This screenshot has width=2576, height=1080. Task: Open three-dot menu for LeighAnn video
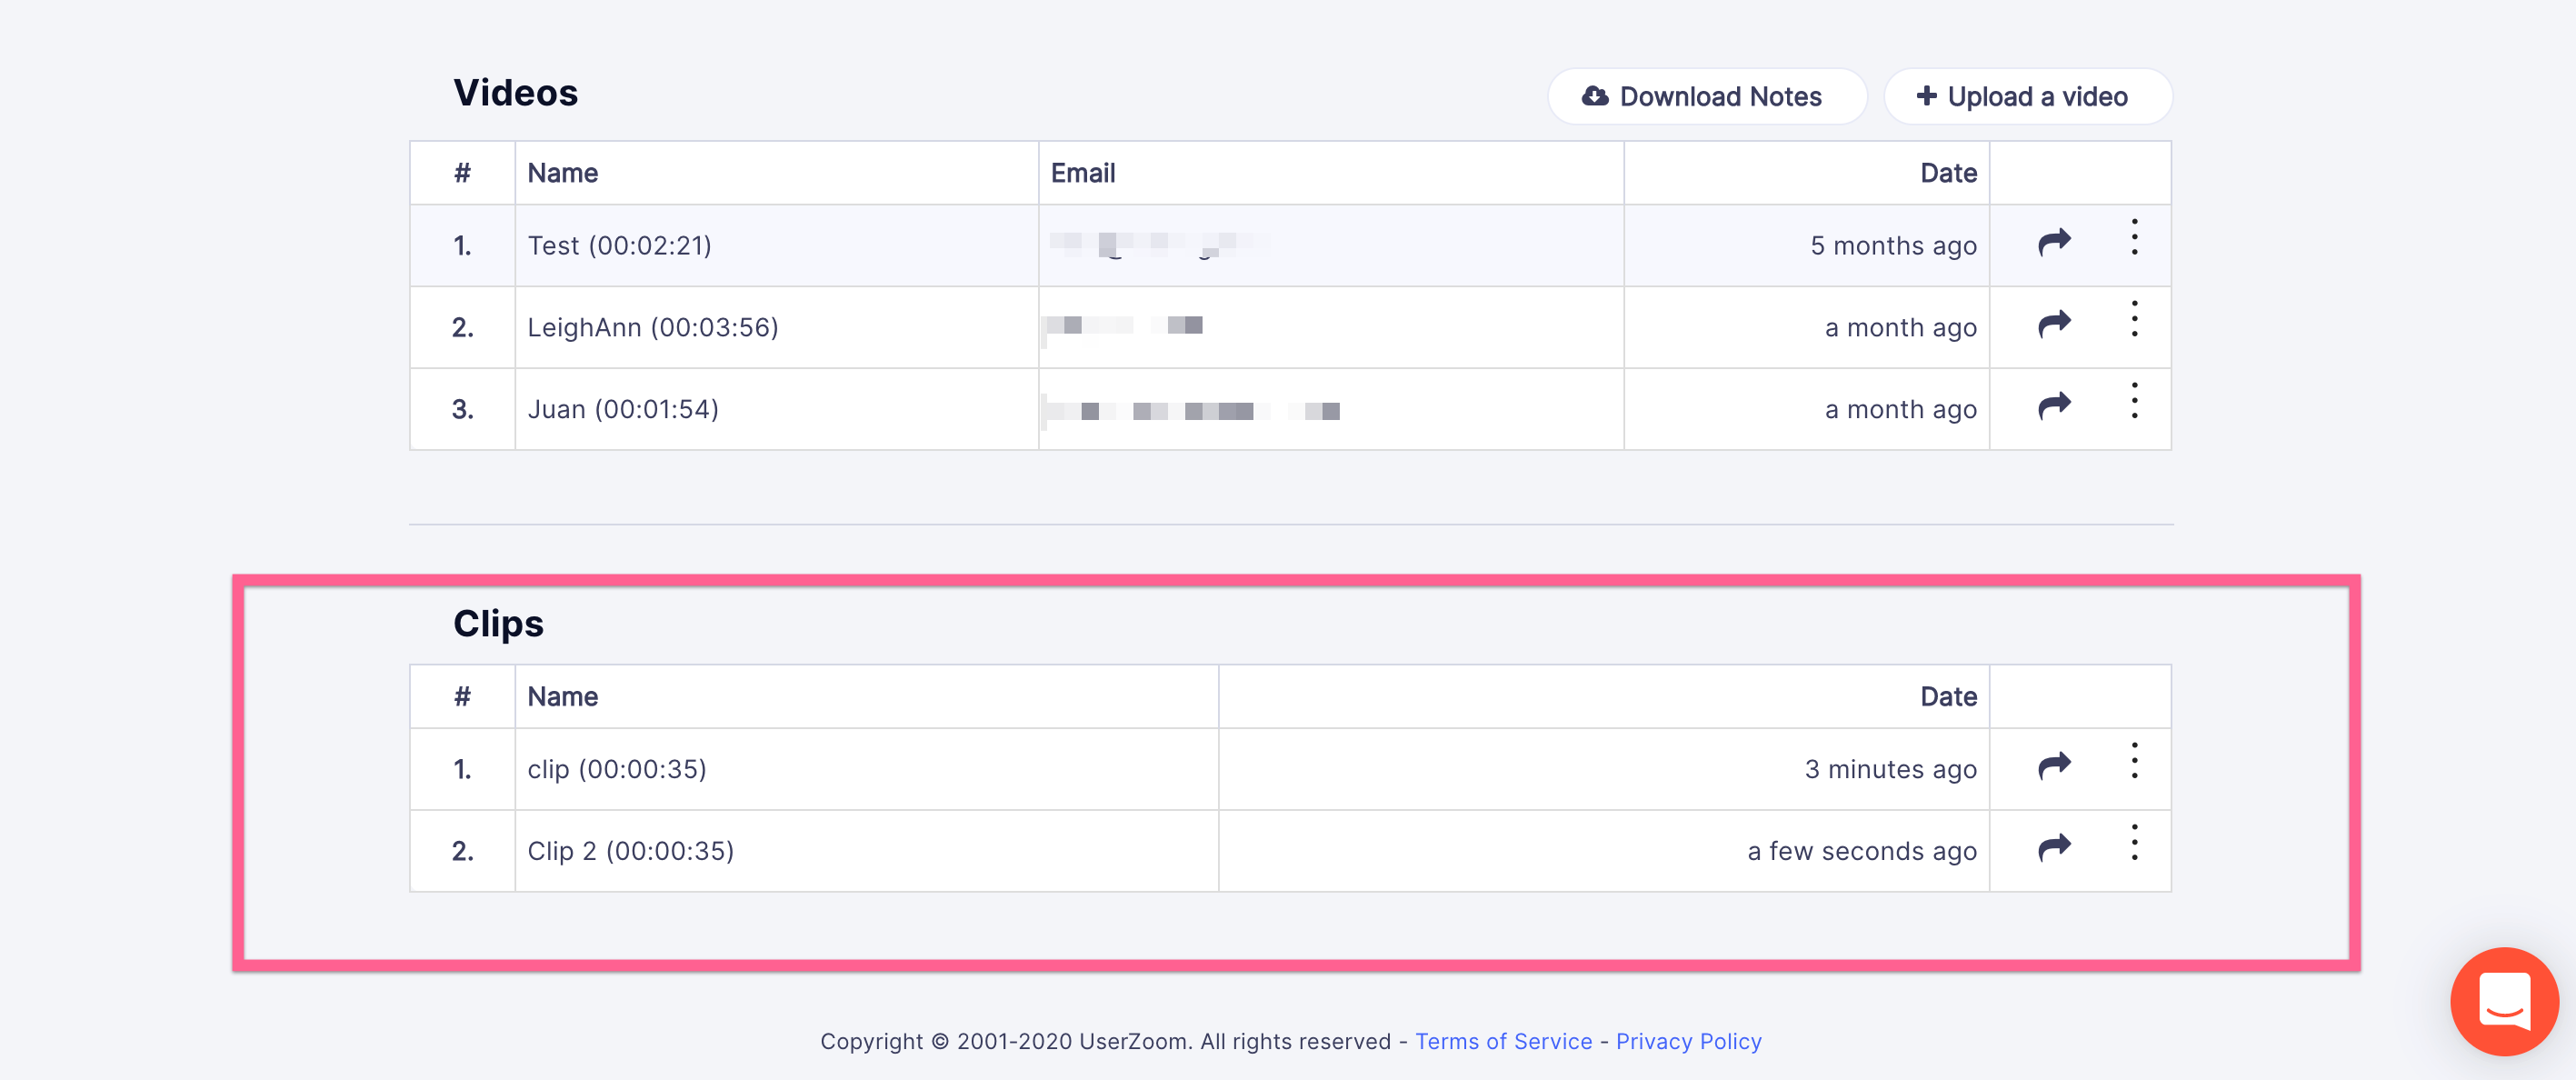pos(2134,319)
